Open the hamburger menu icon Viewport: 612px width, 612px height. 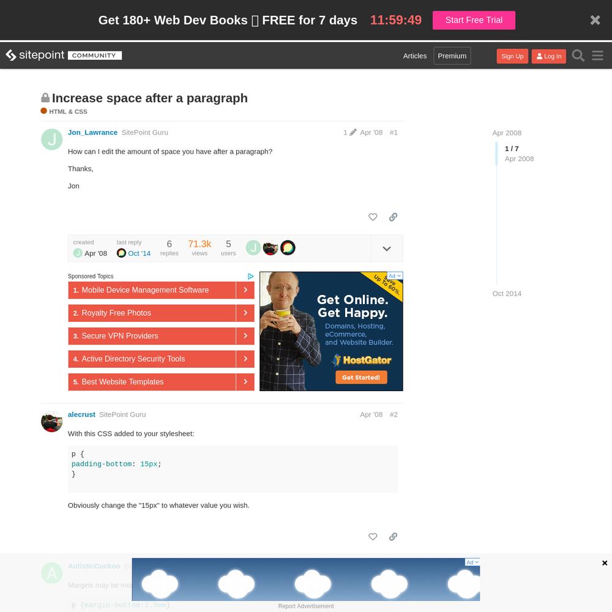[x=597, y=56]
